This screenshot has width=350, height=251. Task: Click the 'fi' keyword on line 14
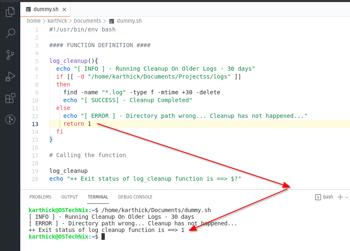pos(60,131)
